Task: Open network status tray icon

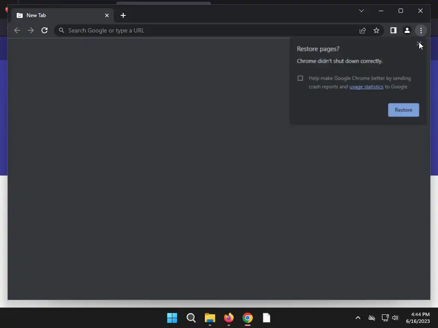Action: pyautogui.click(x=385, y=318)
